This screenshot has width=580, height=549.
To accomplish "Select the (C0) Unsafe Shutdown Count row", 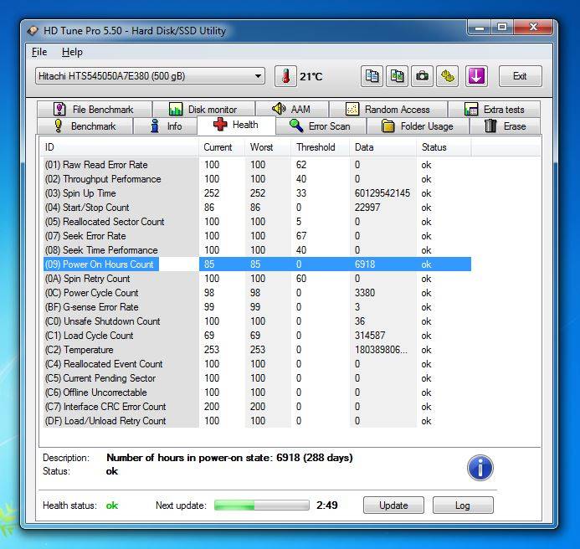I will pos(257,321).
